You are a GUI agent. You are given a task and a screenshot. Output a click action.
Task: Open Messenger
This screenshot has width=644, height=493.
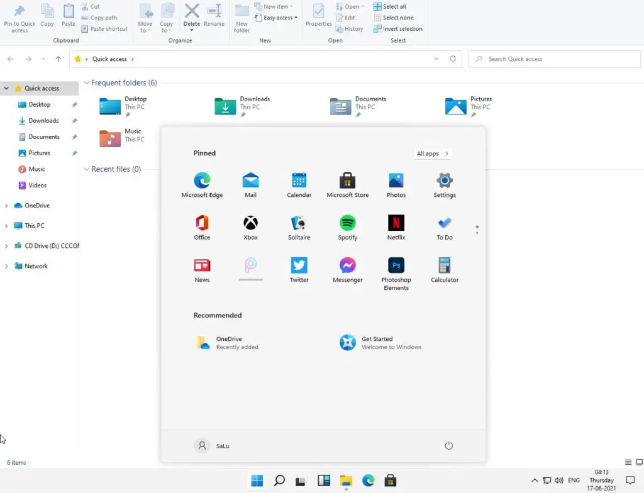point(347,270)
